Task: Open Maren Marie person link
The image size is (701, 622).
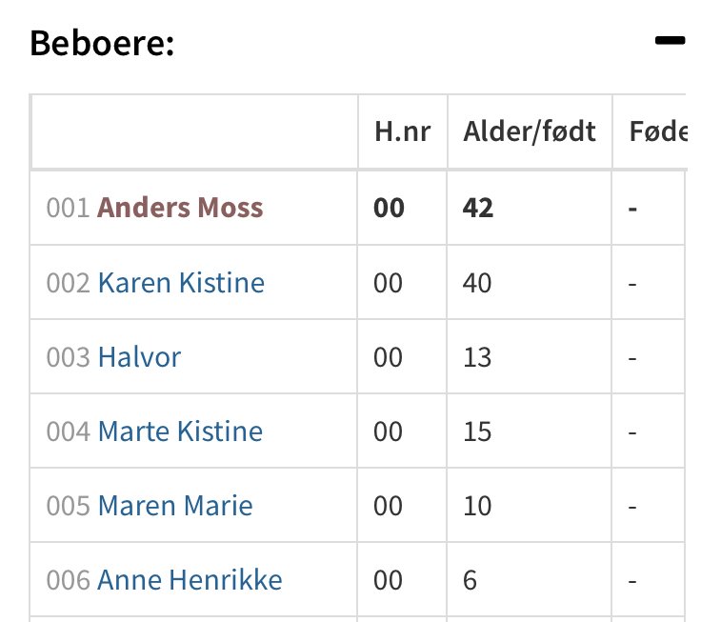Action: click(x=175, y=505)
